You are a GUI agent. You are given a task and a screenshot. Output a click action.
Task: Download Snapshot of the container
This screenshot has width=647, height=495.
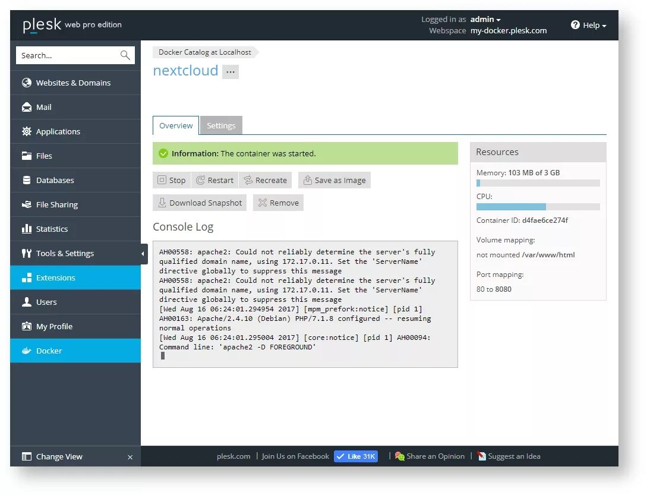(200, 203)
